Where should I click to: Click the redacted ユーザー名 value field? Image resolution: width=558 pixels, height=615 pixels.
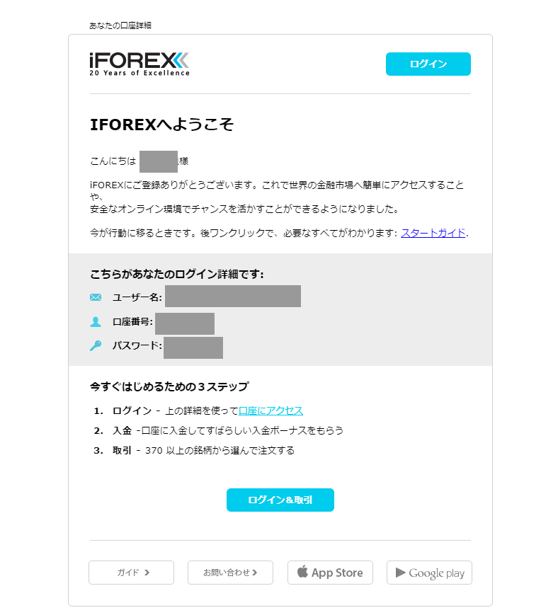click(233, 296)
